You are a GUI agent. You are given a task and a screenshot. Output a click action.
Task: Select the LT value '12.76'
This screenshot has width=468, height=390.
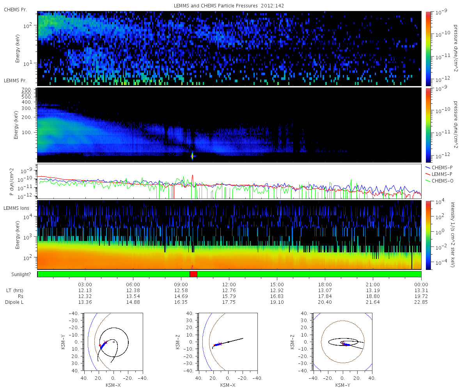[x=229, y=291]
